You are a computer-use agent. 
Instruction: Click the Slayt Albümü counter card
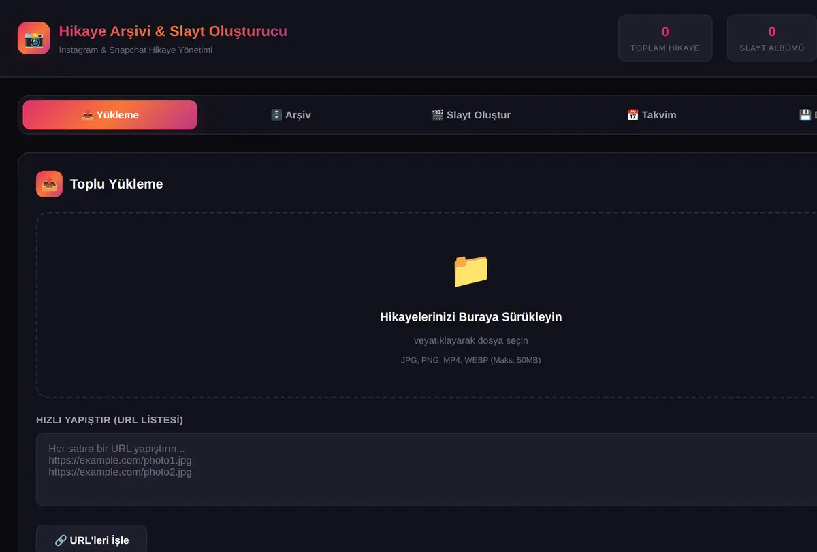pyautogui.click(x=772, y=39)
